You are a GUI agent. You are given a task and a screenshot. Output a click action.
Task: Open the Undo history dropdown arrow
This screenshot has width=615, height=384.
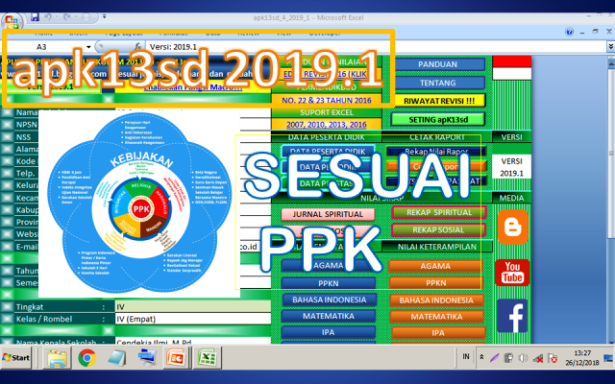tap(57, 17)
